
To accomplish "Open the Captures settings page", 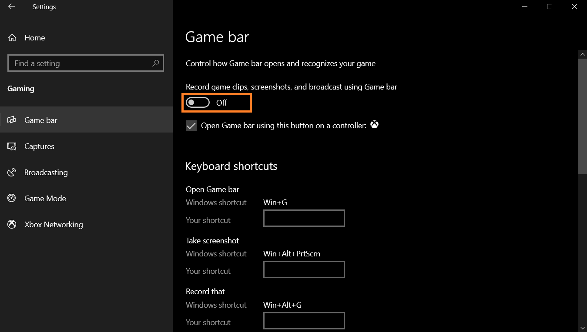I will tap(86, 146).
